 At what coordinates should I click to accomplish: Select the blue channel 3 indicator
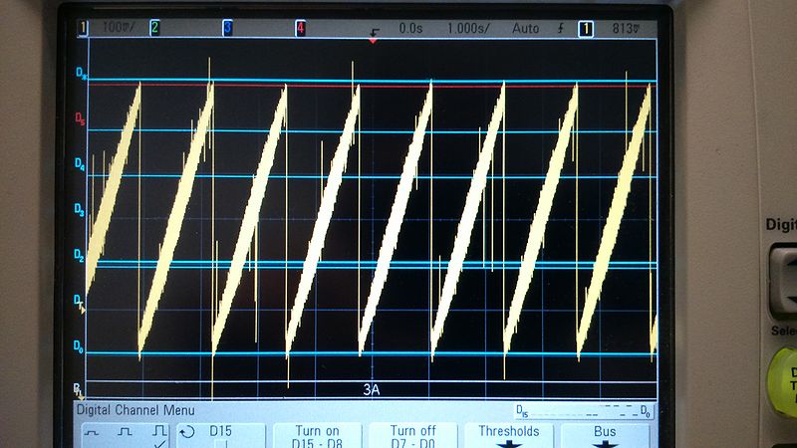227,29
